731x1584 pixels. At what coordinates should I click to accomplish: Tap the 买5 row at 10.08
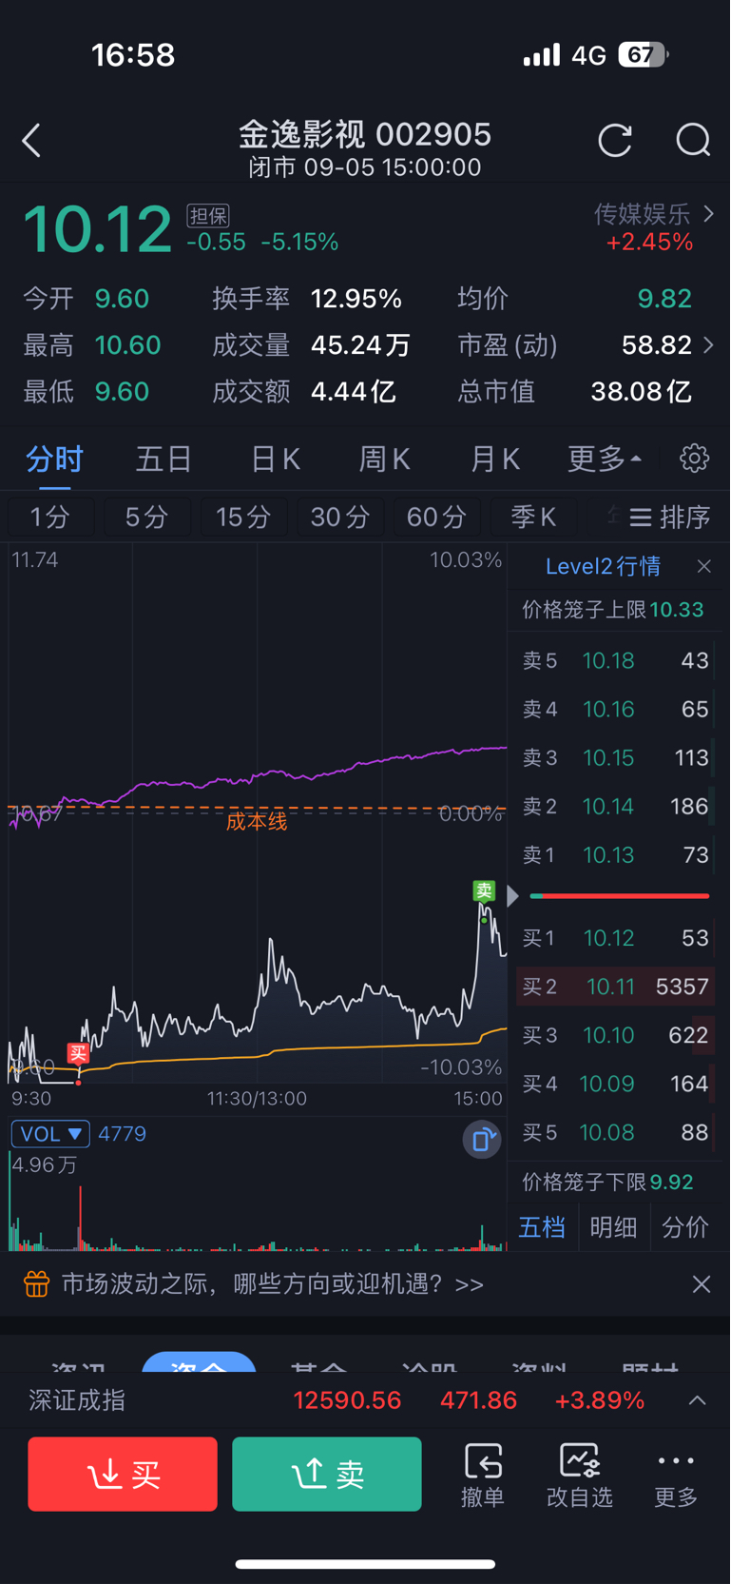(616, 1132)
